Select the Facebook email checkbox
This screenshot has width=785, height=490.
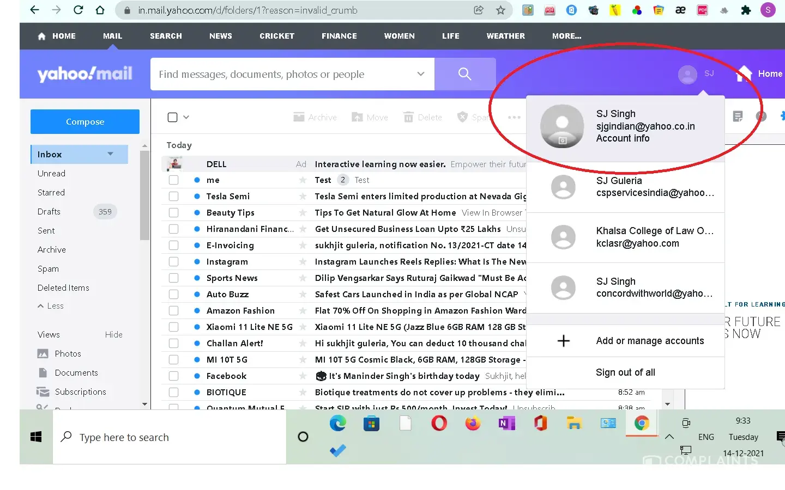173,376
